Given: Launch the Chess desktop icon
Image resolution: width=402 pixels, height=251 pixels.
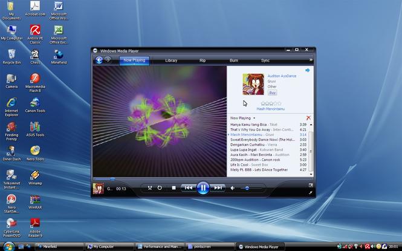Looking at the screenshot, I should (x=35, y=57).
